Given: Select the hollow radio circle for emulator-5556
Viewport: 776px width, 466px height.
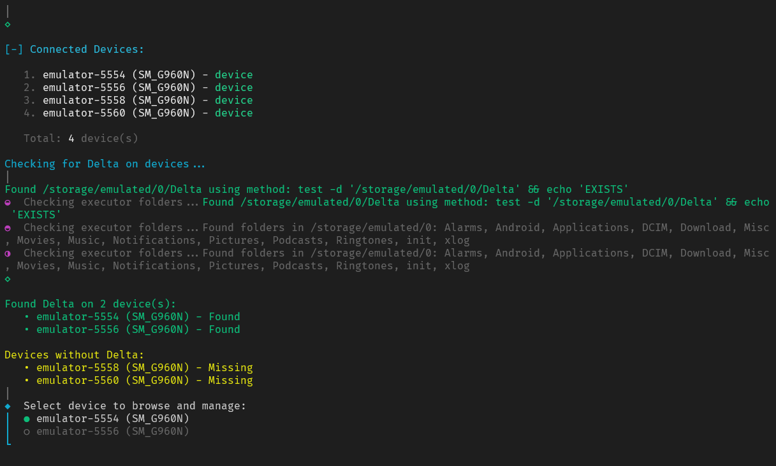Looking at the screenshot, I should tap(26, 431).
